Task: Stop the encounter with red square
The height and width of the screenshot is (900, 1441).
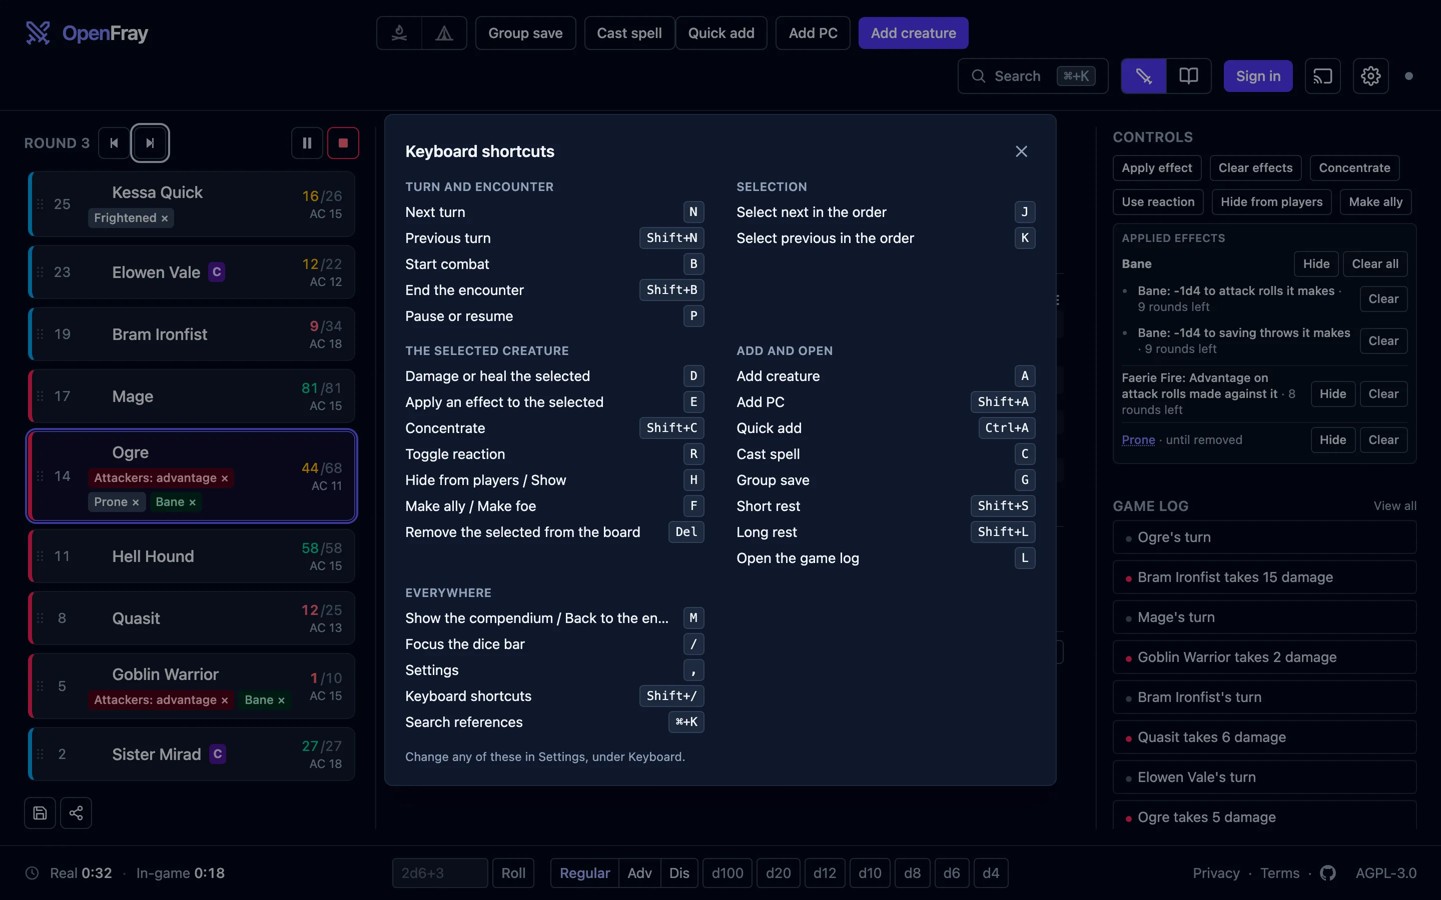Action: pyautogui.click(x=343, y=143)
